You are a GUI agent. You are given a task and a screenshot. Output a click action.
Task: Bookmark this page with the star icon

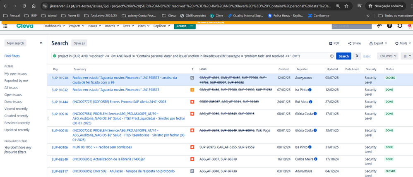346,6
